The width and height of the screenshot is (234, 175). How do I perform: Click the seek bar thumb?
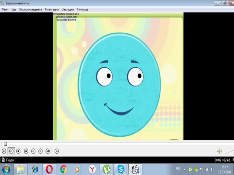click(x=5, y=143)
